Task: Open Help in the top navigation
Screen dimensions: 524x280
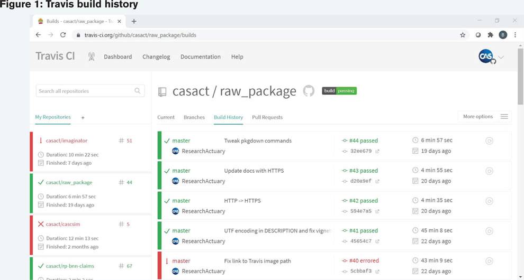Action: (x=237, y=57)
